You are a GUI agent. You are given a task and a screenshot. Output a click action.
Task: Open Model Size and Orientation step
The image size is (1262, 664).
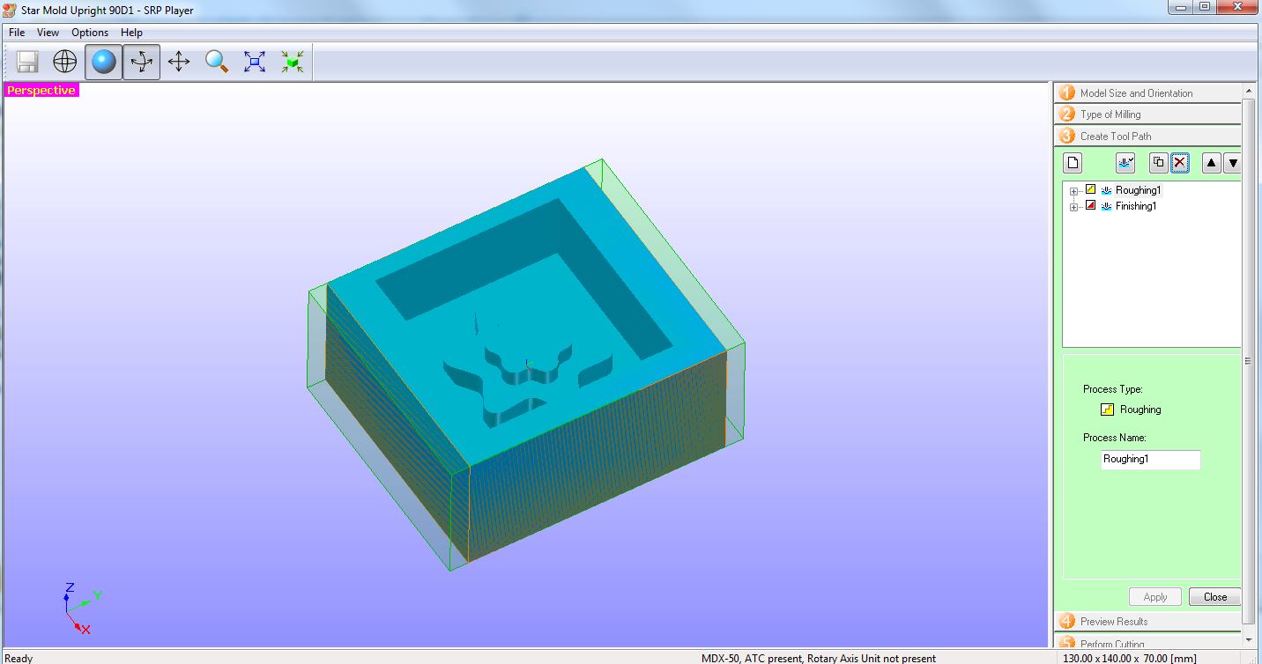tap(1147, 92)
